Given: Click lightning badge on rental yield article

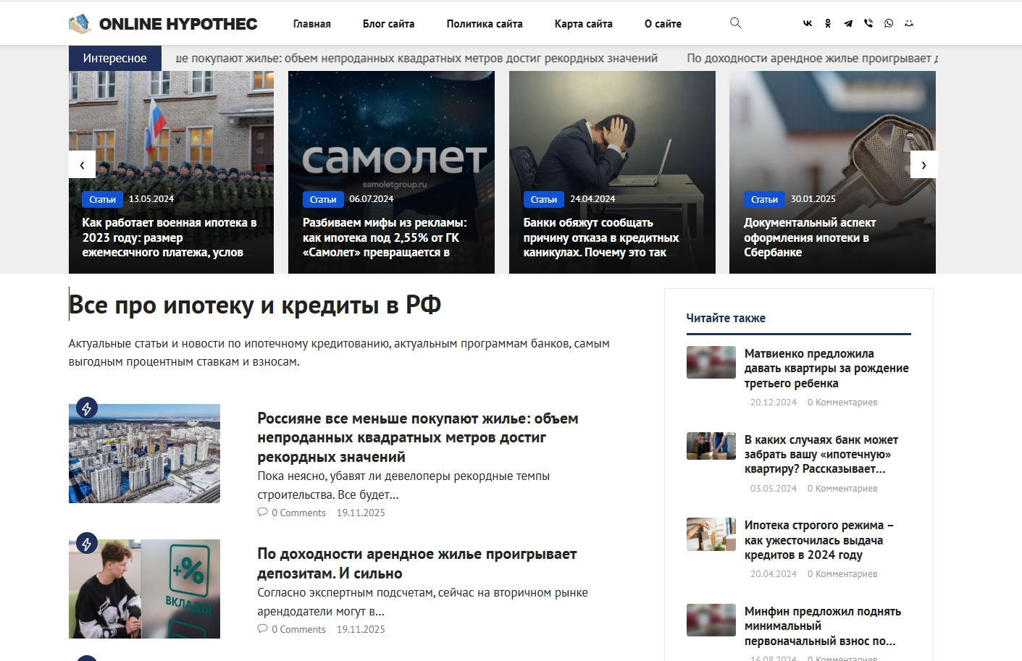Looking at the screenshot, I should (x=87, y=544).
